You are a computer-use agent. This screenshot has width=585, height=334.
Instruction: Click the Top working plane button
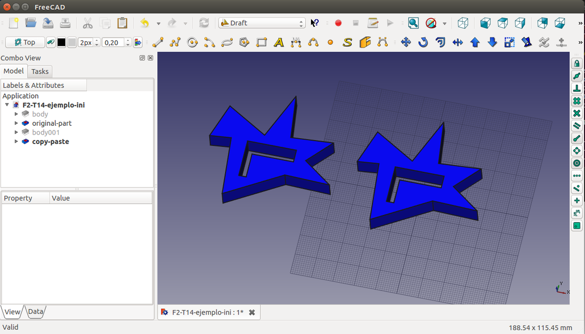(x=24, y=42)
